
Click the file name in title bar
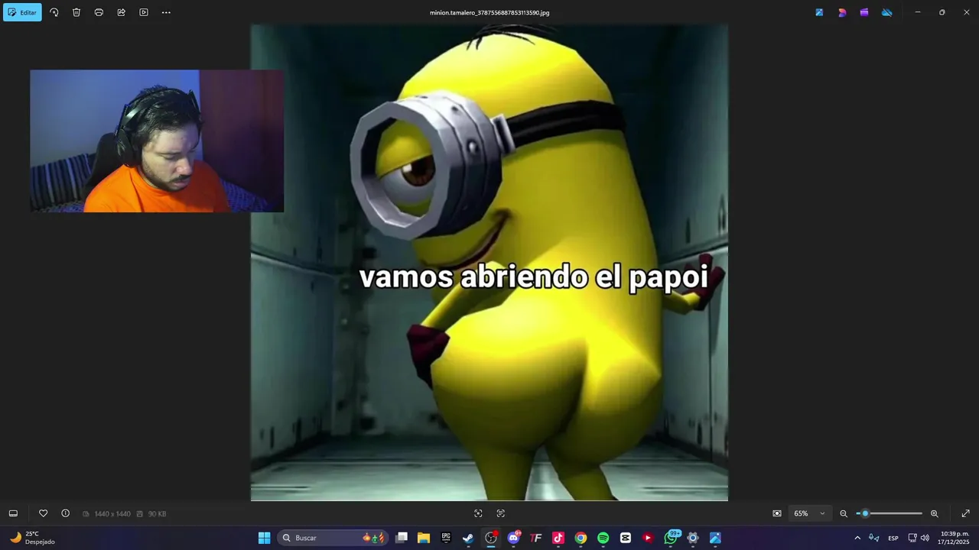coord(489,12)
